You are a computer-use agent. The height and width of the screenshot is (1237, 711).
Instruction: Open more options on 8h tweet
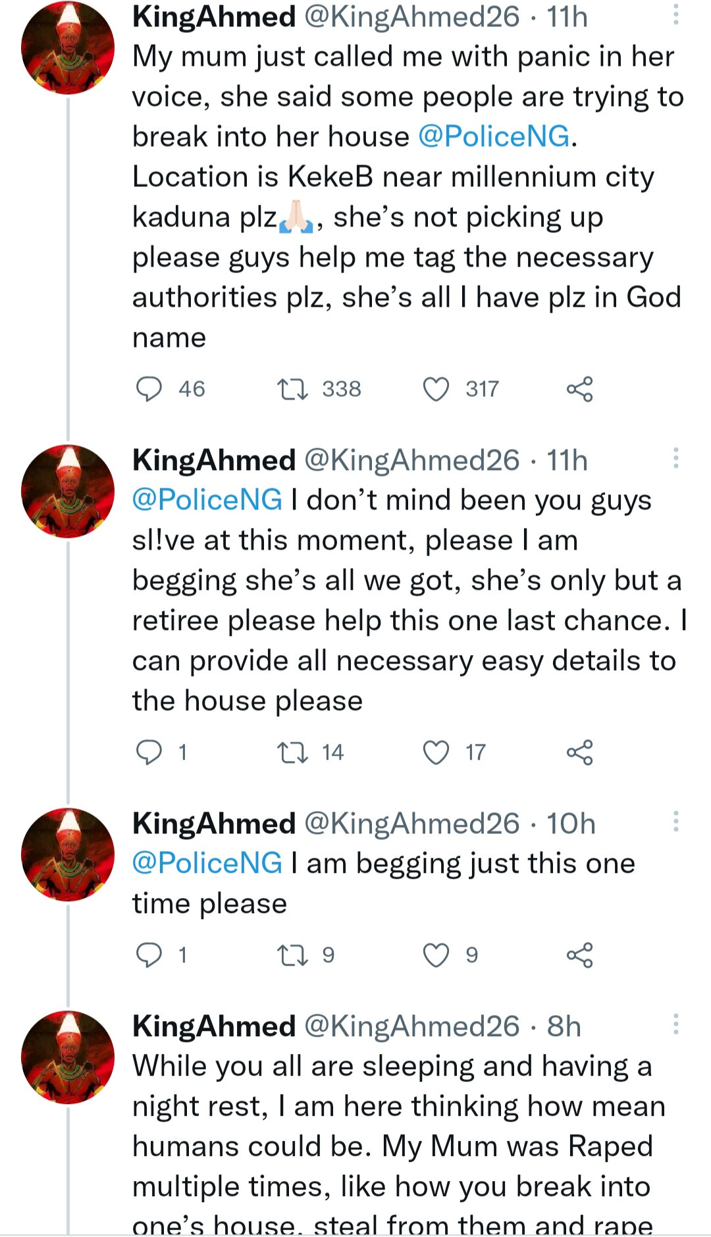click(675, 1024)
